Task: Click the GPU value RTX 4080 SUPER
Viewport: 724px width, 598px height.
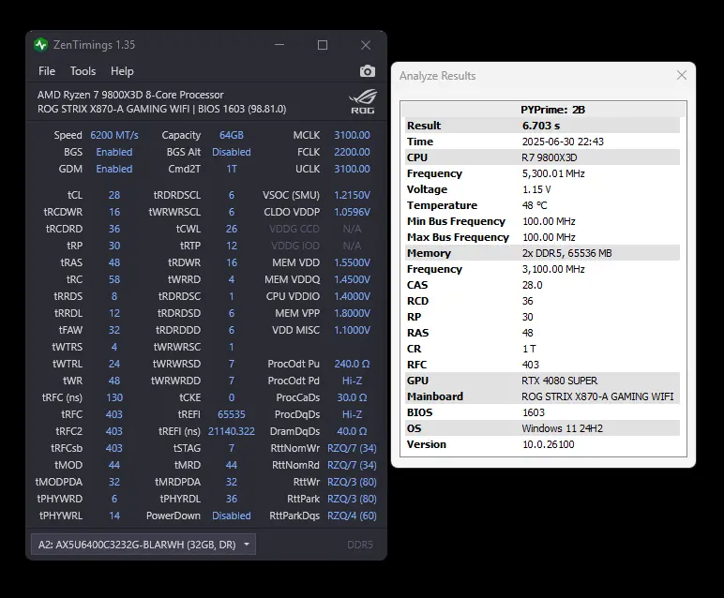Action: pyautogui.click(x=560, y=381)
